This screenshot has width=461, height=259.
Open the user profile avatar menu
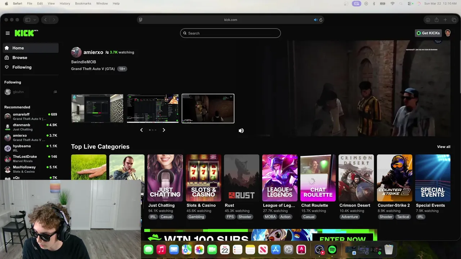click(448, 33)
